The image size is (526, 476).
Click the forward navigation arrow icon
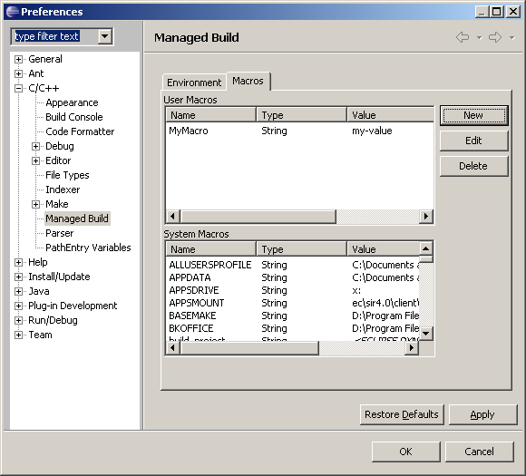(495, 37)
